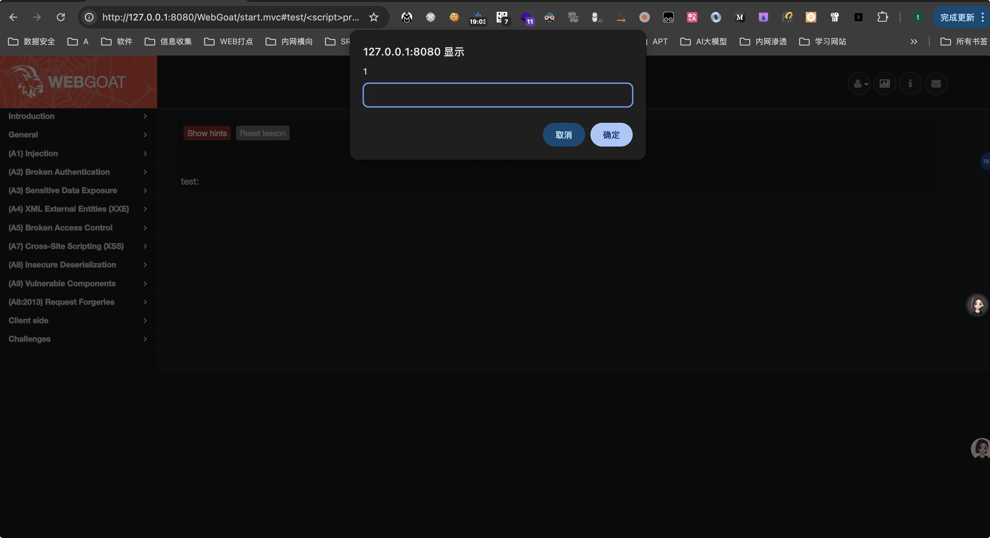Open the 数据安全 bookmarks folder
The image size is (990, 538).
[31, 42]
